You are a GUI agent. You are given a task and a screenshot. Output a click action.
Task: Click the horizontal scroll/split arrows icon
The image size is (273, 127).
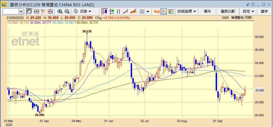point(50,12)
